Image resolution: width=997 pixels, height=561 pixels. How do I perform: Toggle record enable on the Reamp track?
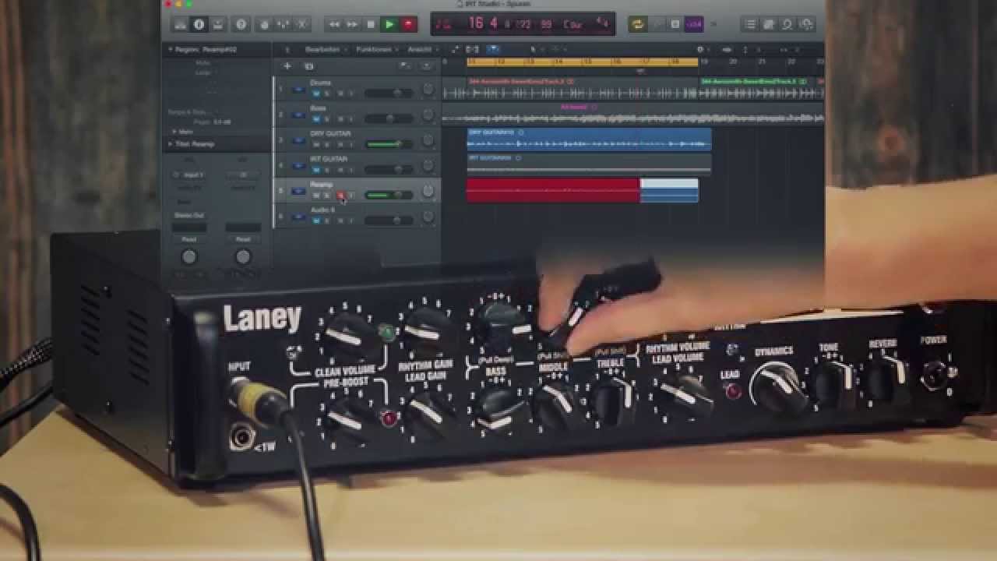340,196
